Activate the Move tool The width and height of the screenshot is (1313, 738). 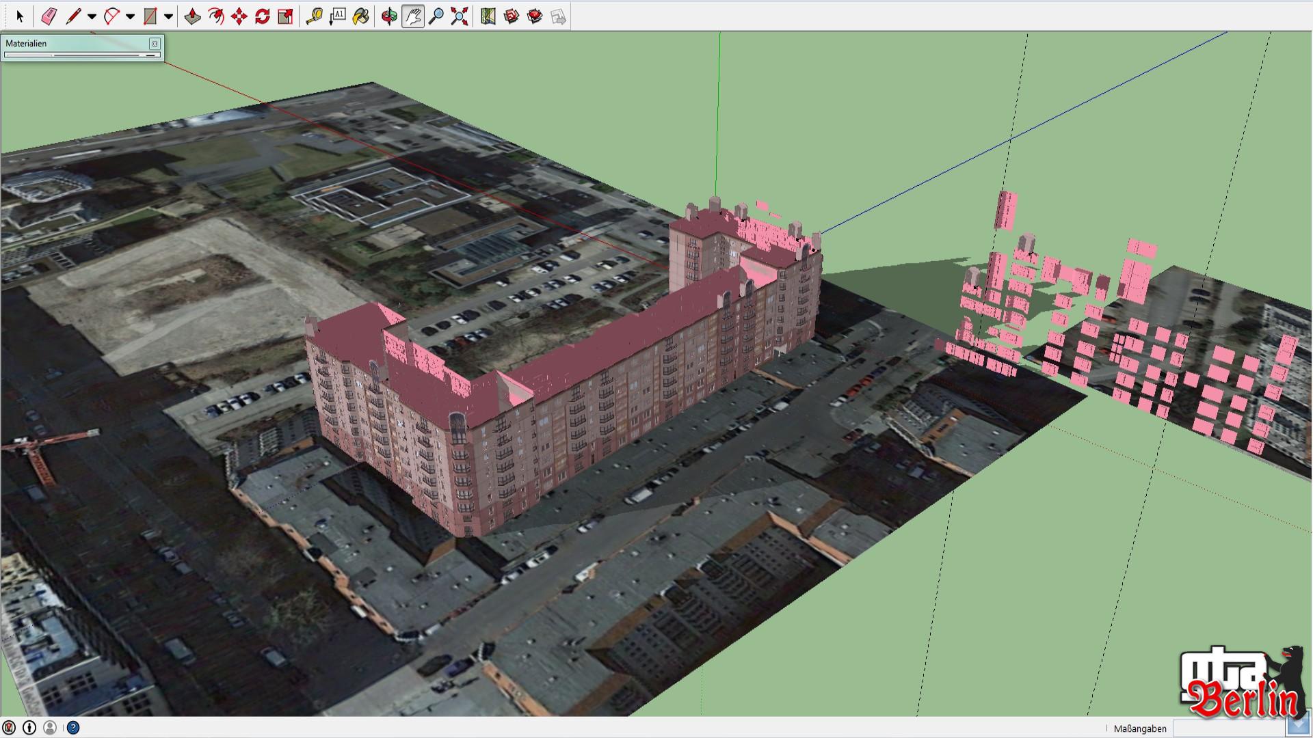click(x=239, y=16)
